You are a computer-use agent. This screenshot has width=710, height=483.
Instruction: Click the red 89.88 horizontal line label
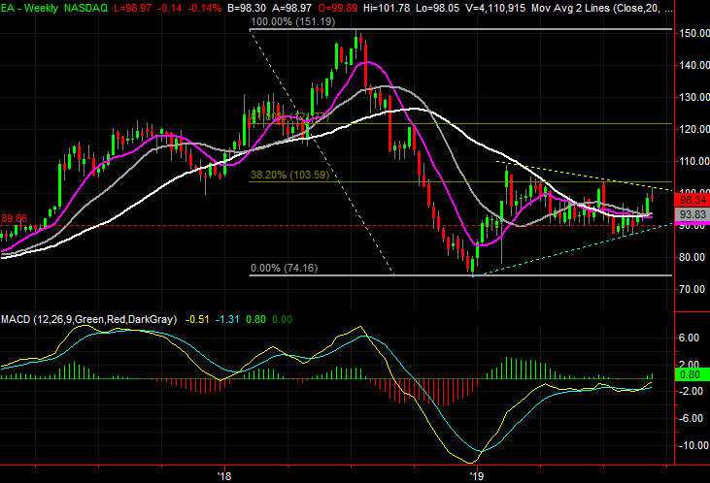tap(16, 218)
